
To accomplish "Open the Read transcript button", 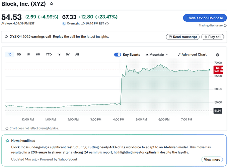I will 183,37.
